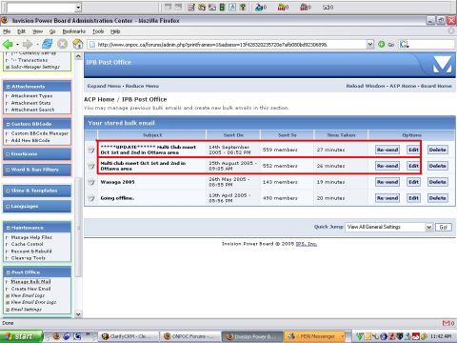The image size is (457, 343).
Task: Open the File menu
Action: coord(7,31)
